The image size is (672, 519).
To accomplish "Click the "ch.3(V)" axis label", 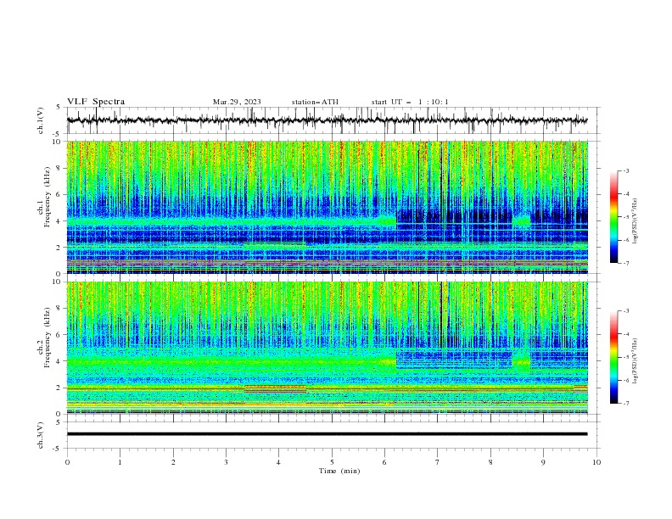I will 41,435.
